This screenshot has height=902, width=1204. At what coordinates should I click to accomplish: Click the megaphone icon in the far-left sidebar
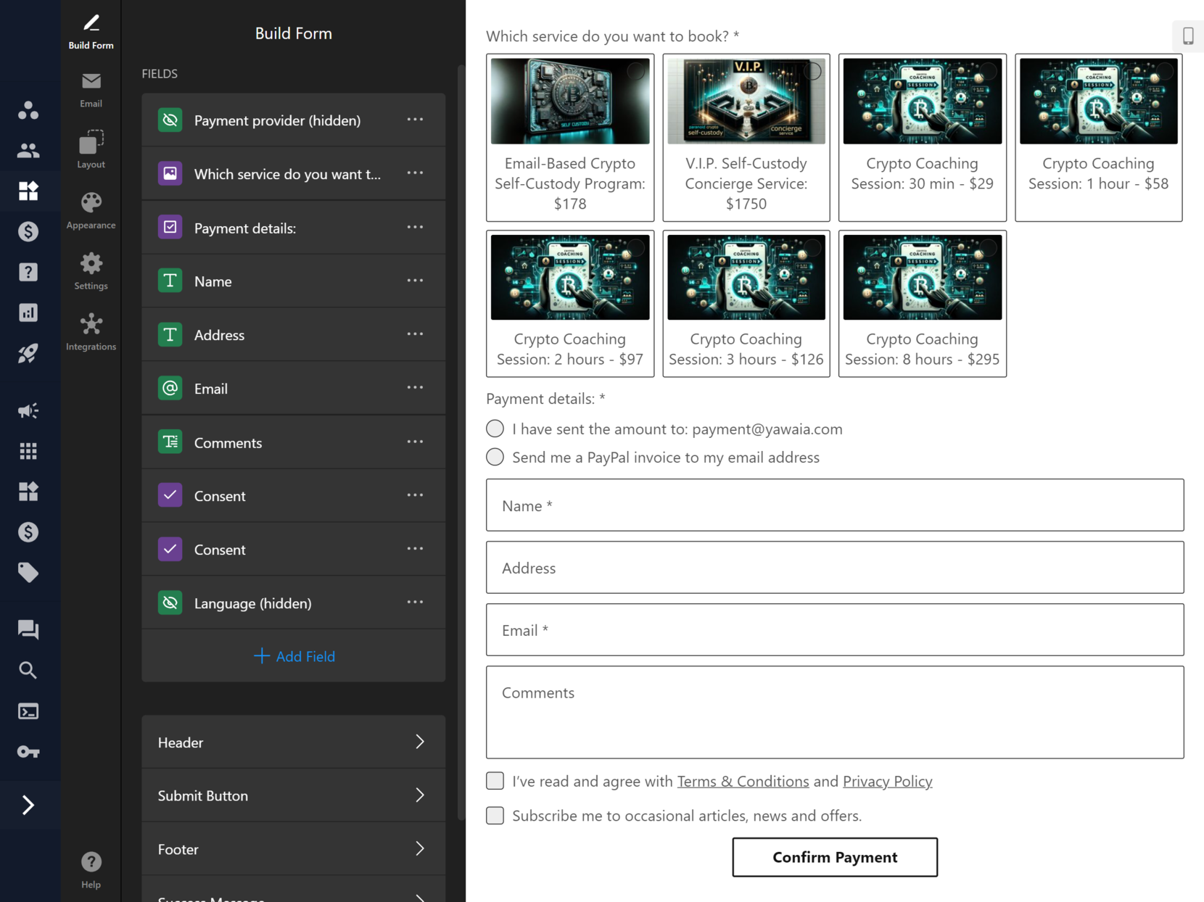coord(28,410)
